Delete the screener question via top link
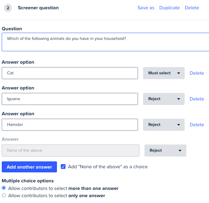The image size is (209, 203). tap(192, 8)
